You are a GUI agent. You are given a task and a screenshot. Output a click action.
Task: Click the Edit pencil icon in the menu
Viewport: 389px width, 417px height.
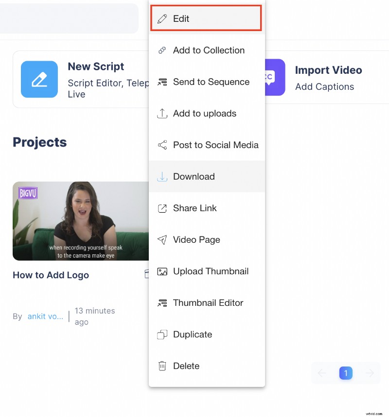coord(162,18)
